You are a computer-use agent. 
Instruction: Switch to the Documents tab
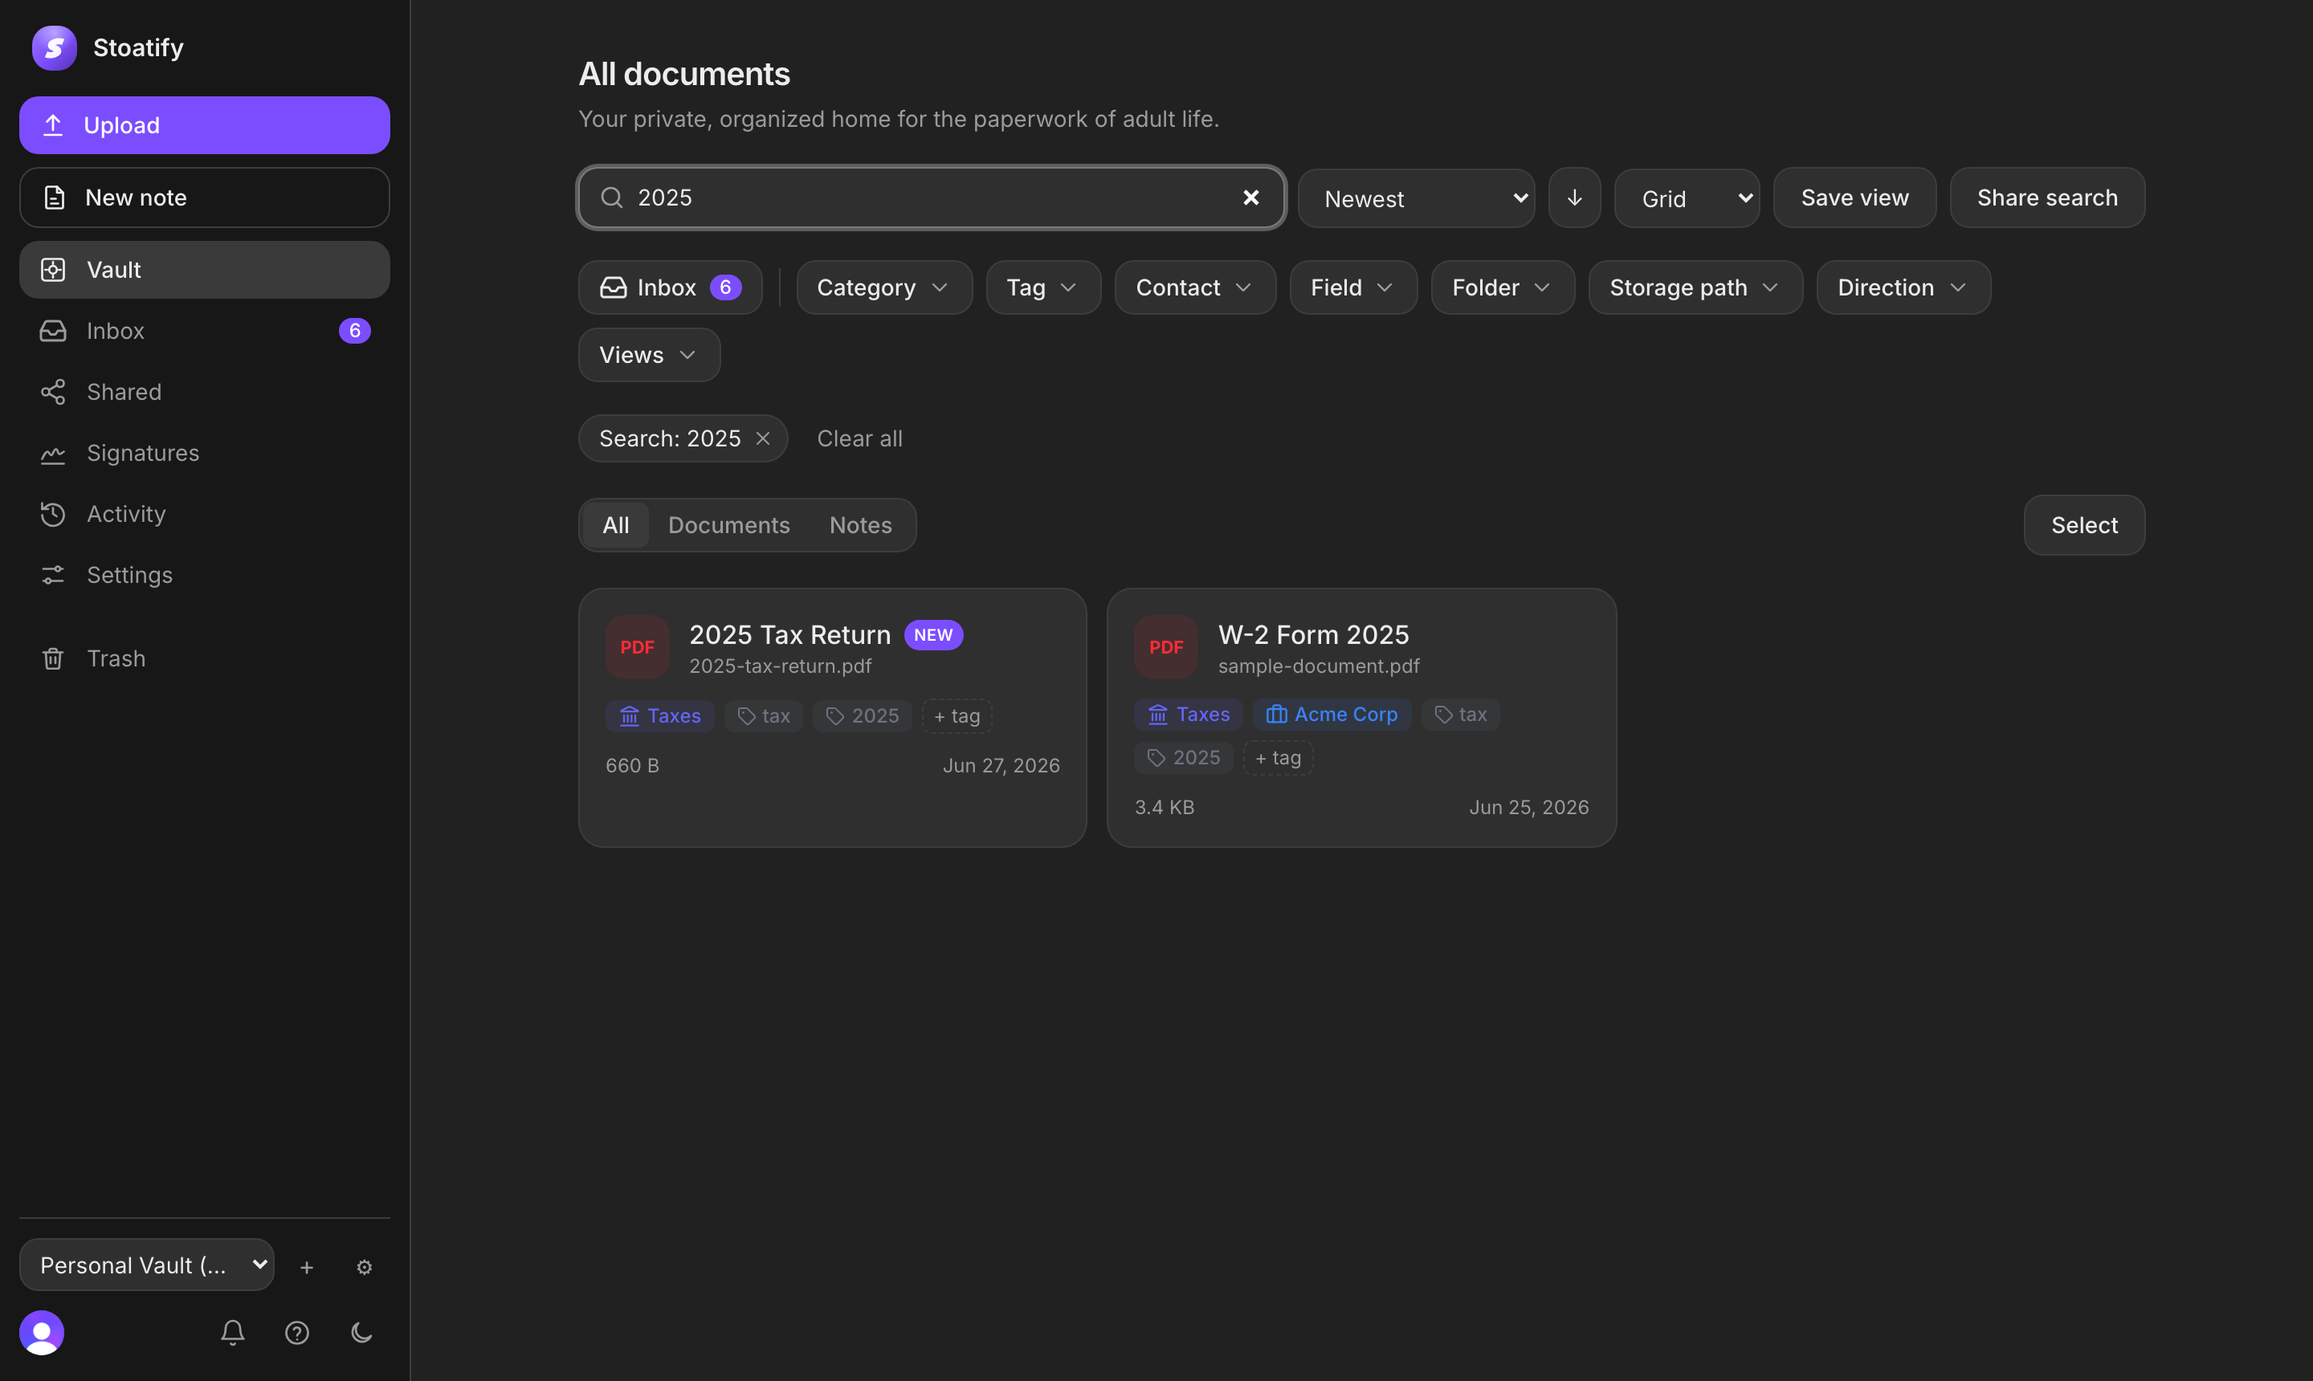coord(728,525)
